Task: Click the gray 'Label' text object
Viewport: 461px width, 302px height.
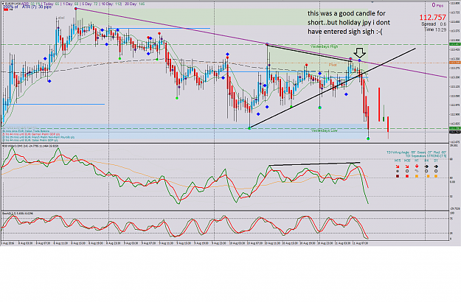Action: coord(60,18)
